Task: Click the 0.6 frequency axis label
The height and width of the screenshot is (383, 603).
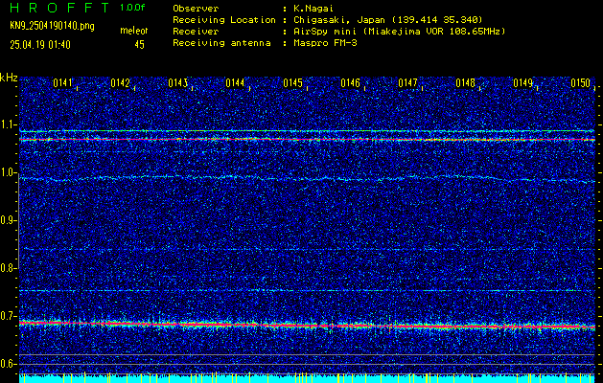Action: click(9, 364)
